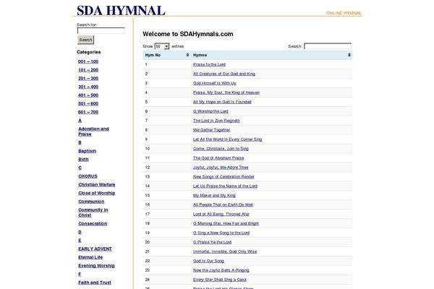434x289 pixels.
Task: Open the Show entries dropdown
Action: [162, 46]
